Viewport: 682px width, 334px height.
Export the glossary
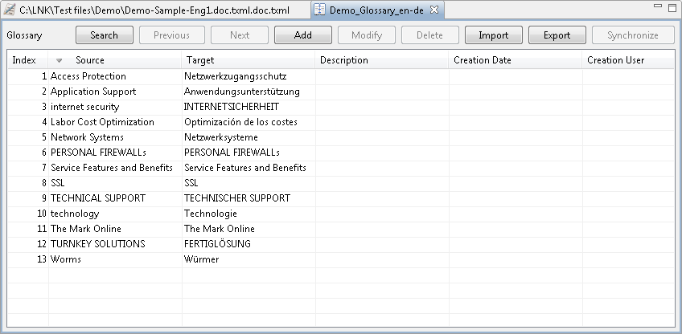557,35
